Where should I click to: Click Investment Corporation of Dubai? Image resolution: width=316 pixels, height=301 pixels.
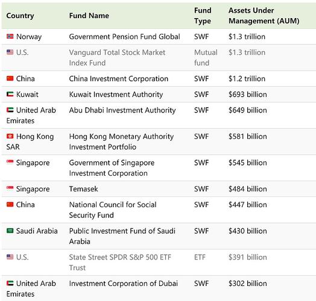tap(124, 284)
